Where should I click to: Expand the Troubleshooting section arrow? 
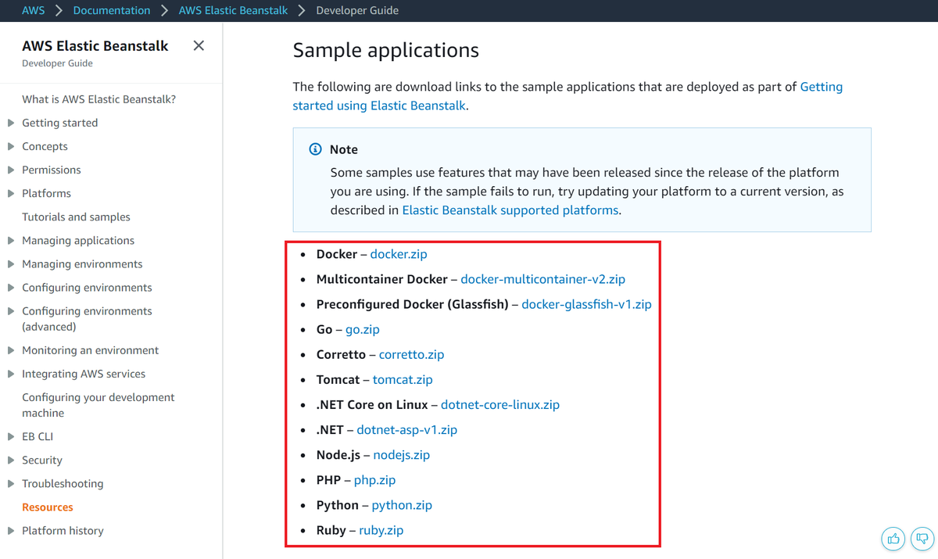[x=11, y=483]
